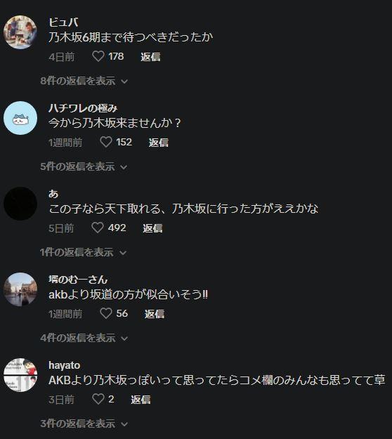Open the black avatar of user あ
The image size is (392, 439).
(20, 204)
